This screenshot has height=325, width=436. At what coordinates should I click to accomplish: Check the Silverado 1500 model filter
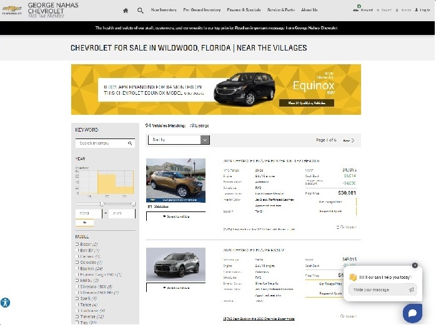click(x=77, y=287)
